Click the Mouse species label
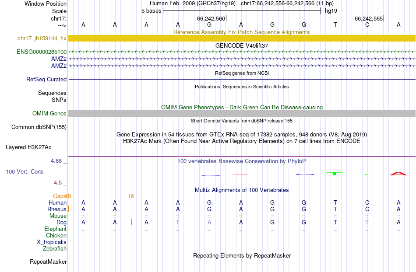The width and height of the screenshot is (416, 272). [x=58, y=216]
